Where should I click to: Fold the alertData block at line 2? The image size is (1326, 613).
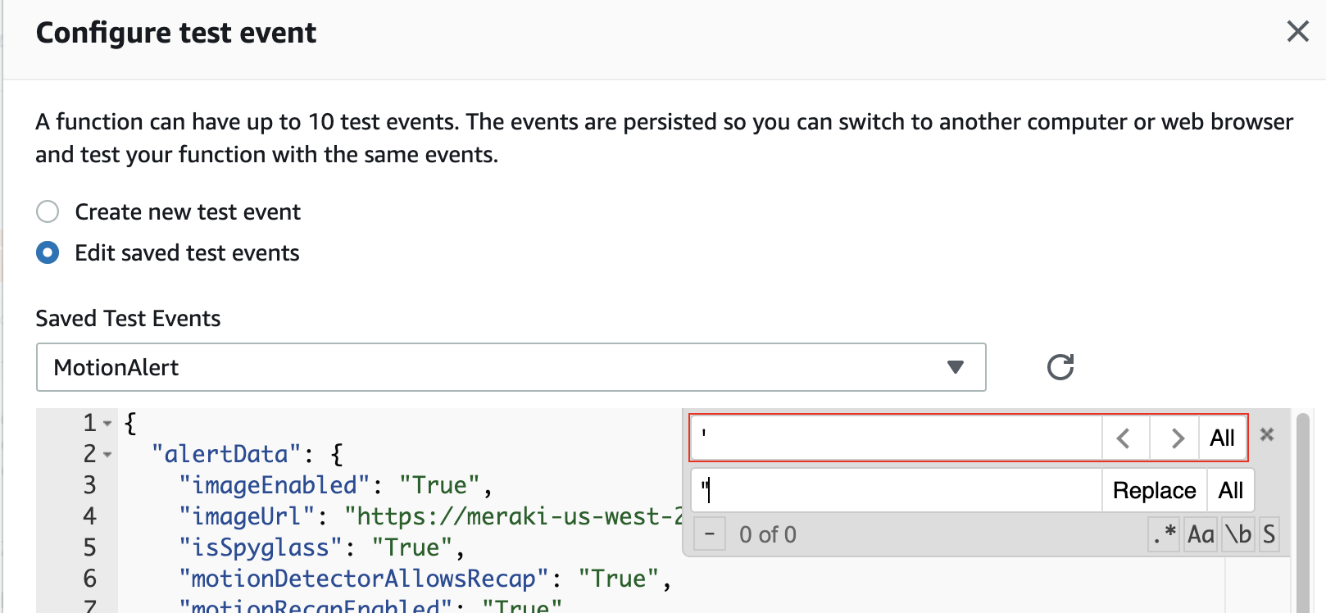[107, 455]
